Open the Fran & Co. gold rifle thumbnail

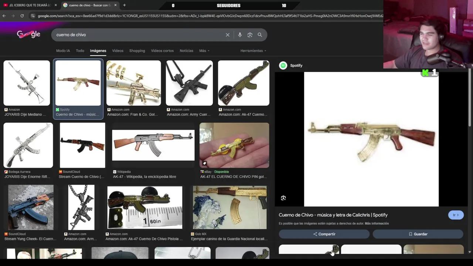tap(134, 83)
